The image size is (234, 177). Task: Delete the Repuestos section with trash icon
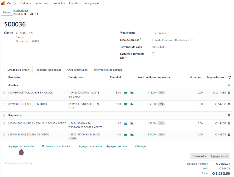point(229,115)
